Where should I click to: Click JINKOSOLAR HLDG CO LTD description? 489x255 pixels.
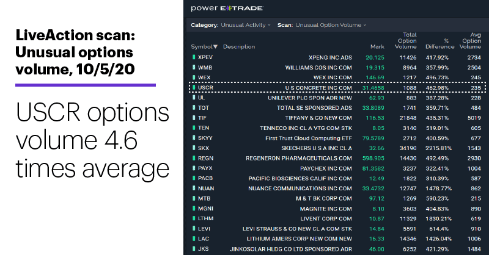291,249
